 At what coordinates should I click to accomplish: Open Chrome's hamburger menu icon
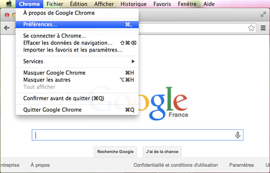point(263,28)
